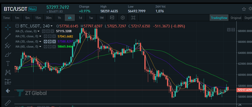Click the +0.97% change value

(85, 11)
